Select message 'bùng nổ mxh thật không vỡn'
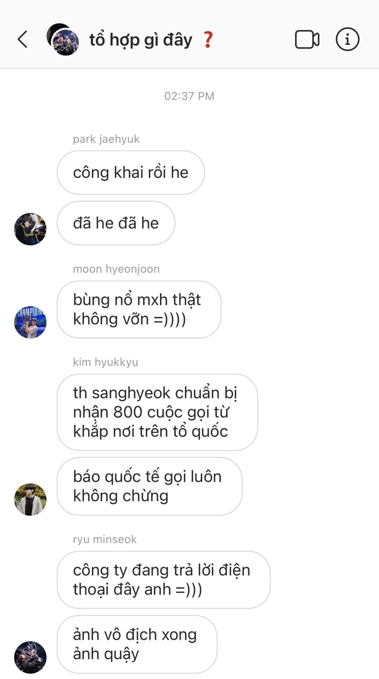 click(x=139, y=309)
